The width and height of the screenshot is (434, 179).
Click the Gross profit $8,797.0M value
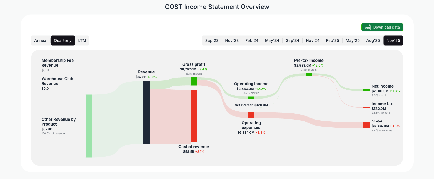pyautogui.click(x=188, y=69)
